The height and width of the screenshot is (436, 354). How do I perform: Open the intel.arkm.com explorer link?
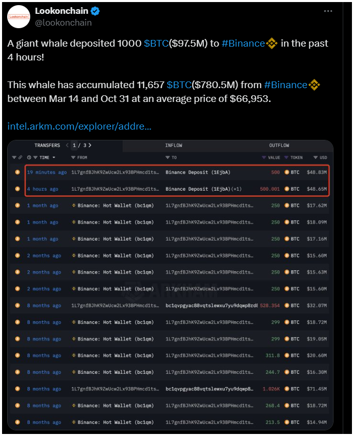click(79, 126)
